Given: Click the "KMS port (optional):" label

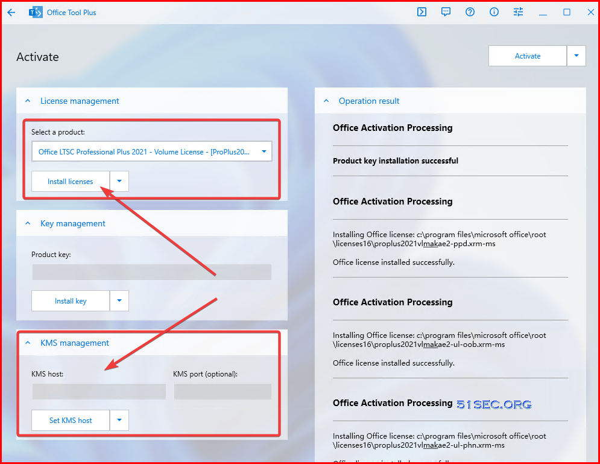Looking at the screenshot, I should tap(205, 374).
